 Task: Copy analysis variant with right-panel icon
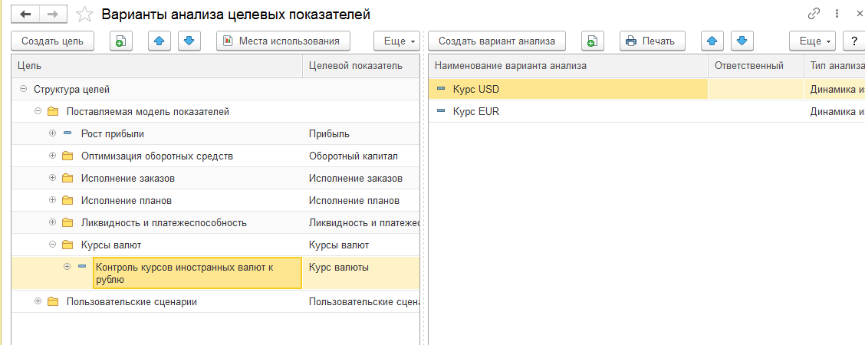pos(592,41)
